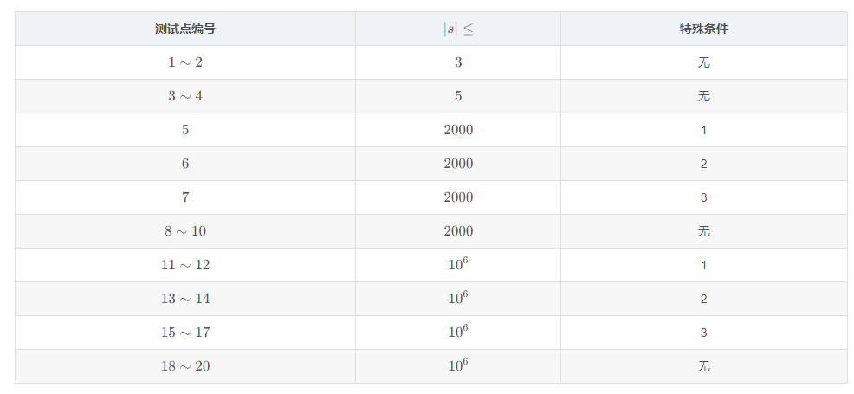
Task: Click the cell for test point 6
Action: (185, 164)
